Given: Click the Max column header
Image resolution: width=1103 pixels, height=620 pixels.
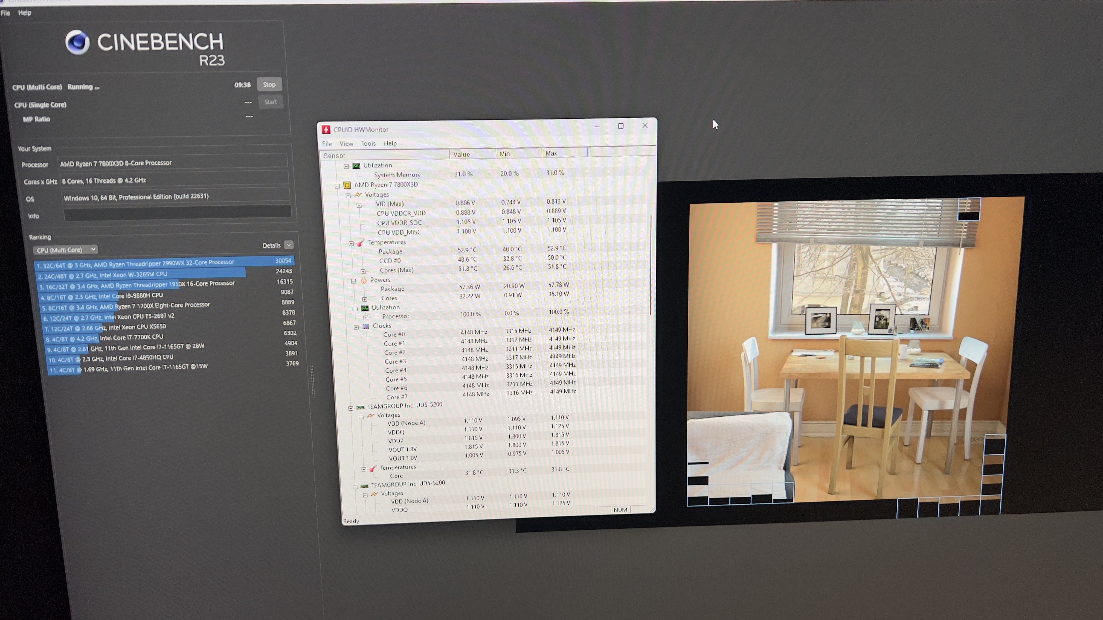Looking at the screenshot, I should [565, 153].
